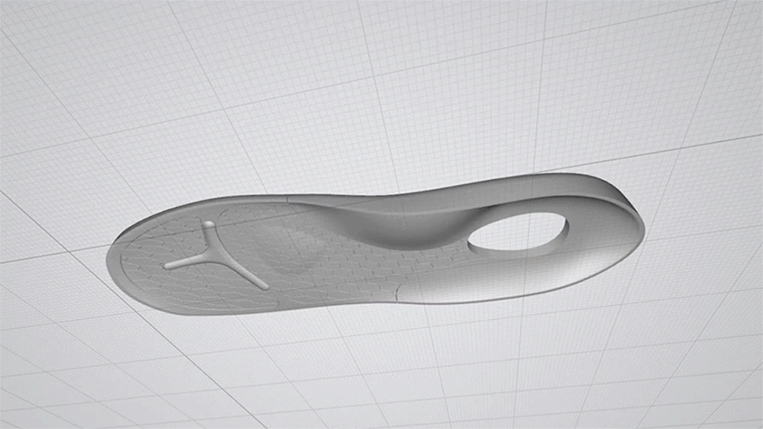Click the left arm of the Y-shaped ridge

[x=182, y=261]
